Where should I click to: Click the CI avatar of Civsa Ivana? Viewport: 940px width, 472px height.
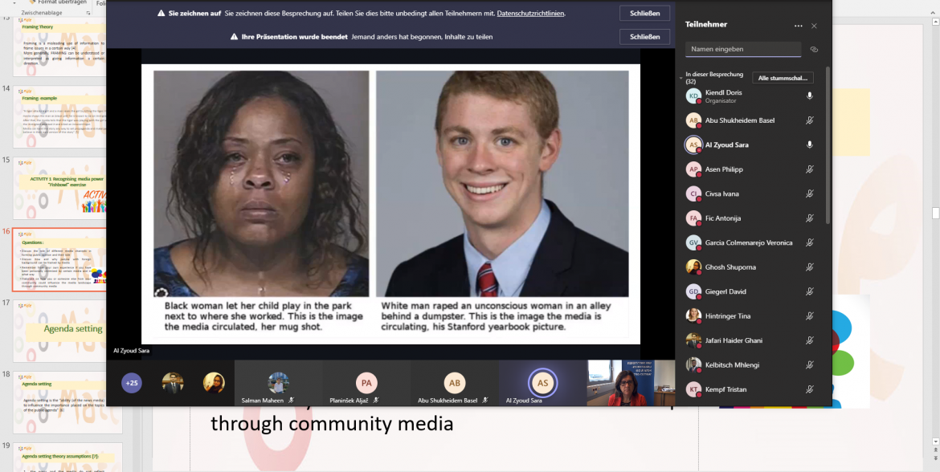(x=693, y=194)
